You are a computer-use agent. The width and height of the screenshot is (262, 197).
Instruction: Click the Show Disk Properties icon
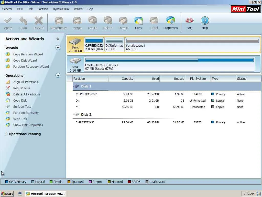tap(8, 125)
